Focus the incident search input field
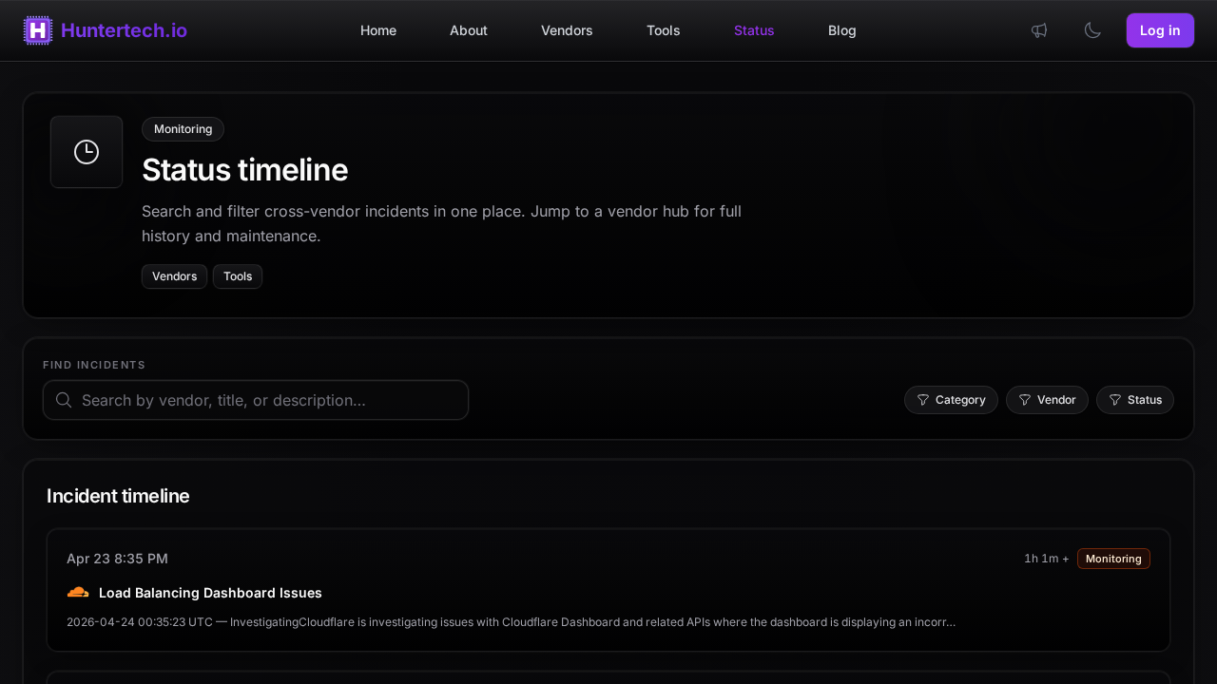1217x684 pixels. [266, 400]
